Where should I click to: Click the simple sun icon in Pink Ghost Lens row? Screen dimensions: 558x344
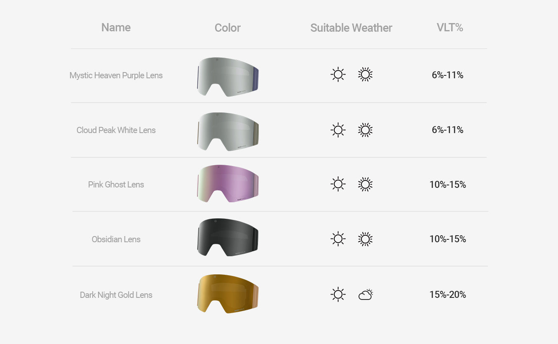pyautogui.click(x=338, y=184)
